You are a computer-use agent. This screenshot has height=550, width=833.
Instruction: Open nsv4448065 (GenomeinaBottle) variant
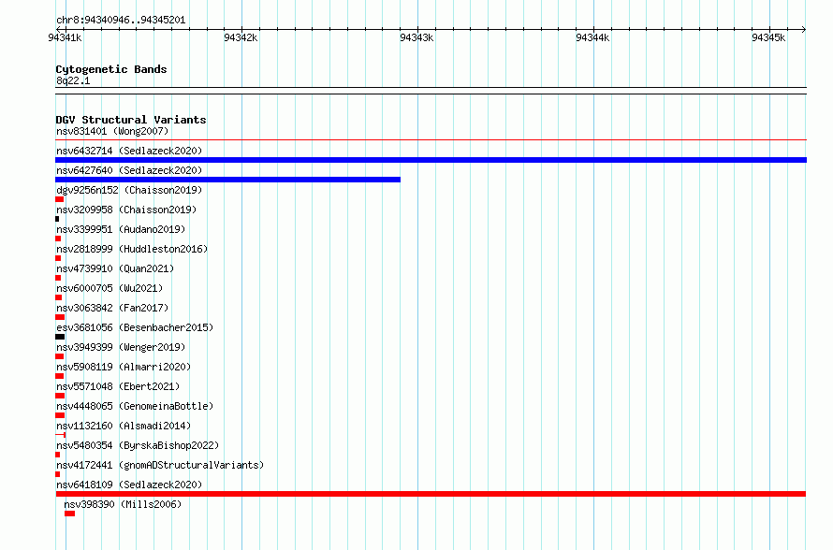[x=135, y=406]
